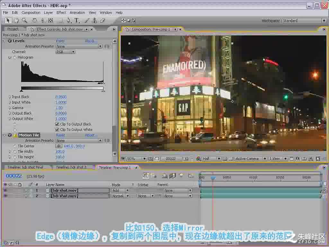The height and width of the screenshot is (247, 329).
Task: Select the Selection arrow tool
Action: pyautogui.click(x=8, y=20)
